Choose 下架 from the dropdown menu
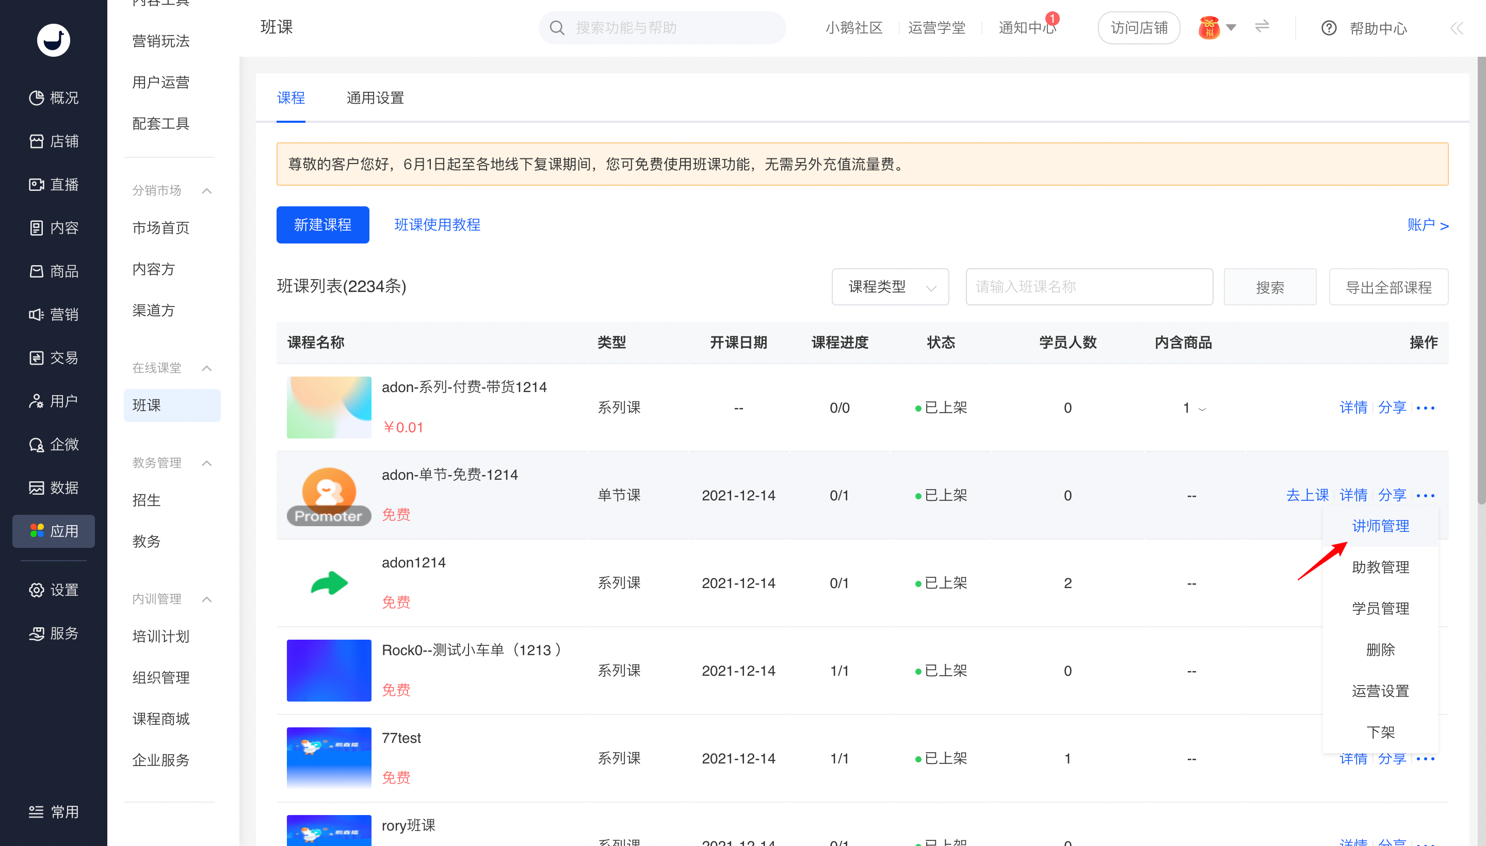This screenshot has width=1486, height=846. tap(1380, 731)
